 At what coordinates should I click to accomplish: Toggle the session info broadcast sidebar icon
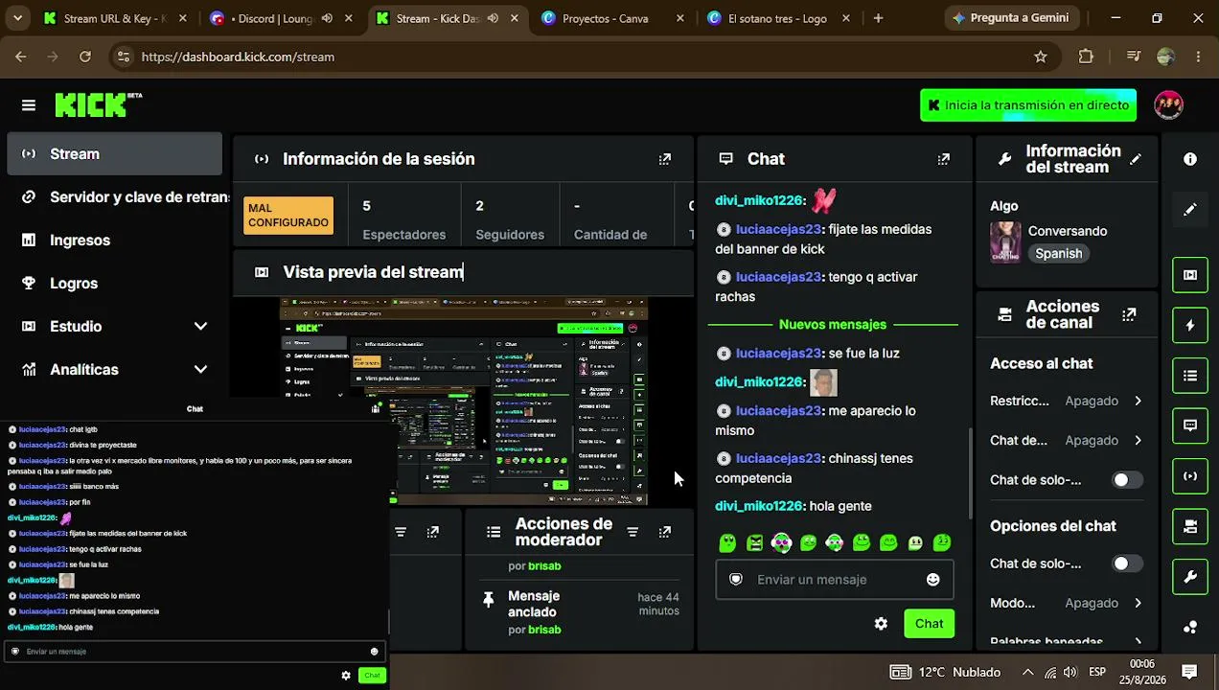point(1190,476)
